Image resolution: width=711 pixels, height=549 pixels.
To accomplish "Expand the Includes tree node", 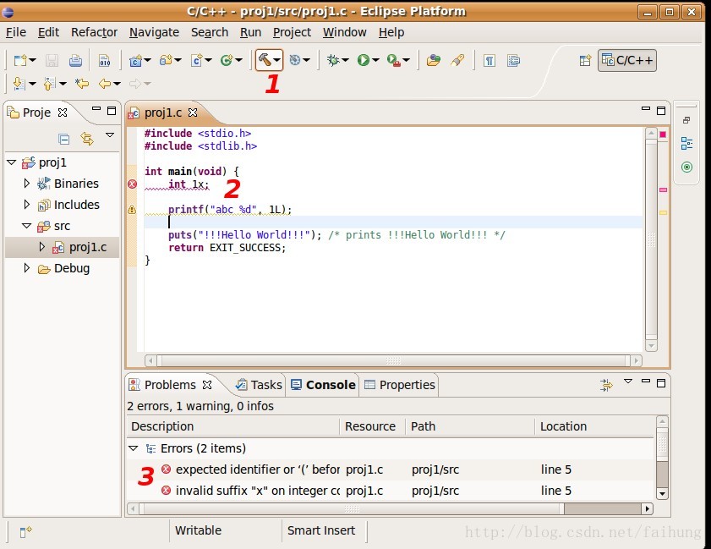I will [27, 205].
